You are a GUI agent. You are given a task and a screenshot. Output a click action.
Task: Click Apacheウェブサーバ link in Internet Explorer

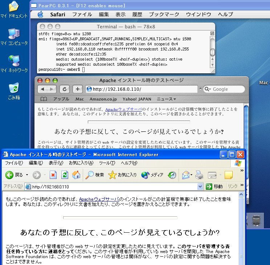pos(99,199)
